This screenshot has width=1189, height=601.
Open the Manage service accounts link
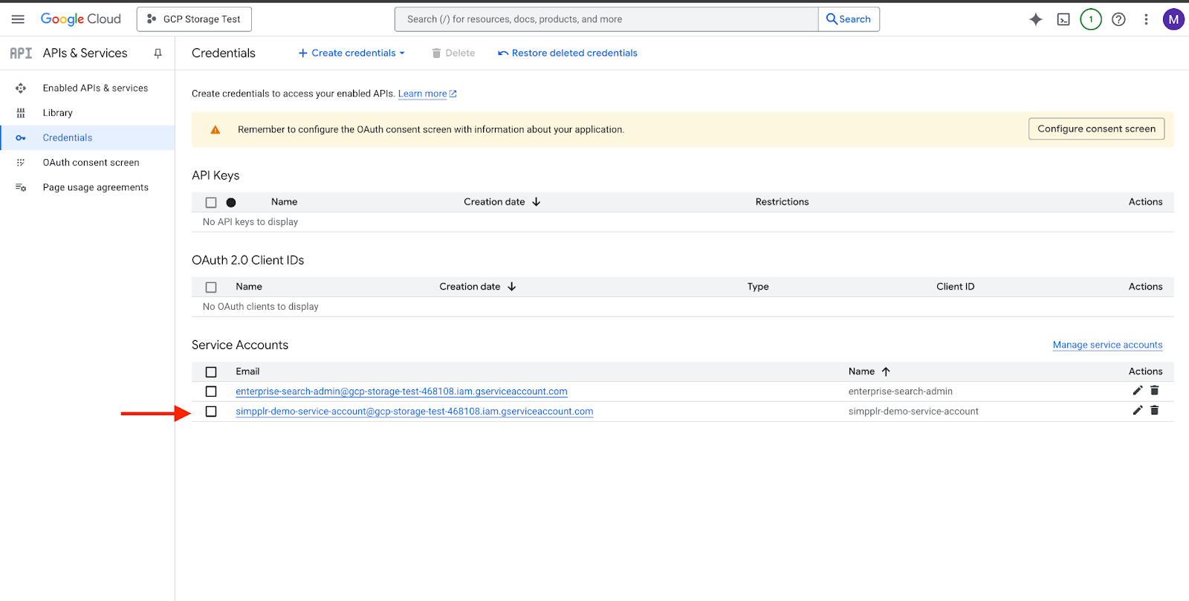[x=1107, y=345]
